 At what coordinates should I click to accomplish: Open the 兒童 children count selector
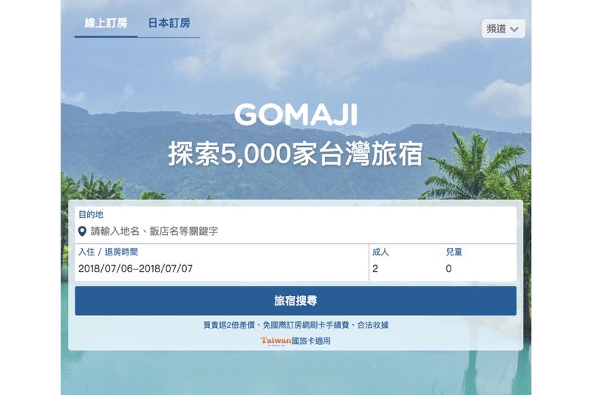[479, 262]
